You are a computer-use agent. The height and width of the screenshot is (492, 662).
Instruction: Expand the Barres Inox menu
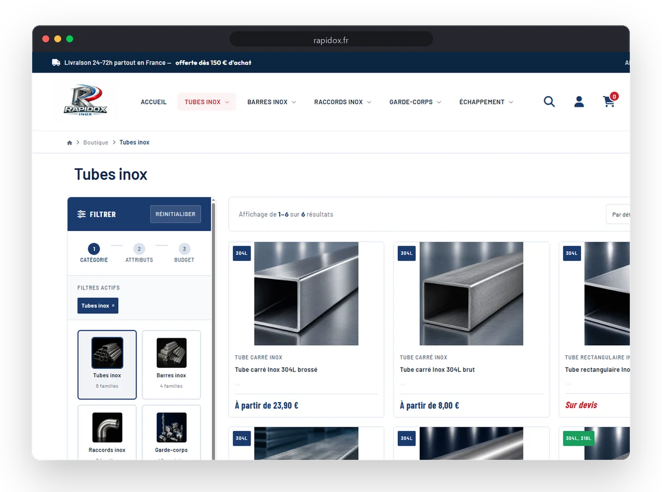[x=271, y=102]
